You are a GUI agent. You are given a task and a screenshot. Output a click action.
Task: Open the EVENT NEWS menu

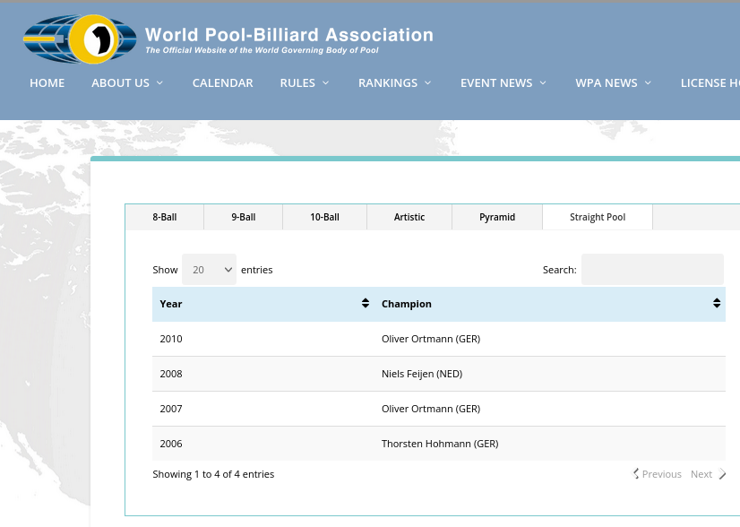click(503, 82)
